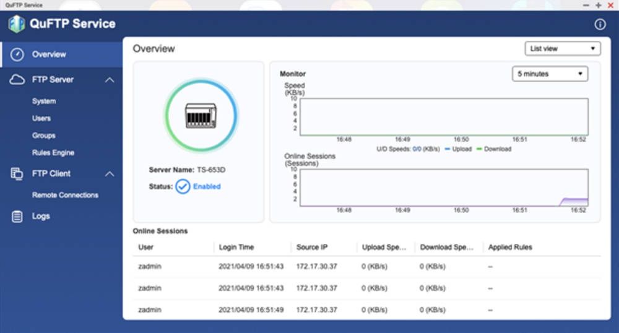This screenshot has width=619, height=333.
Task: Sort by User column header
Action: (x=145, y=248)
